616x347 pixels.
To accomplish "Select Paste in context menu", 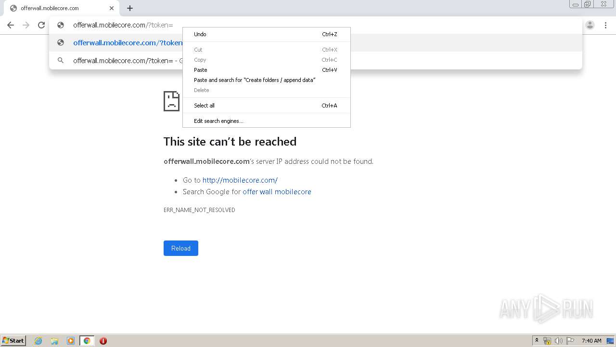I will pos(266,70).
